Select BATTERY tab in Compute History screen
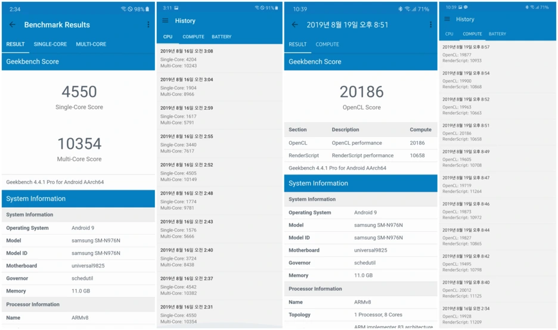 (x=497, y=34)
